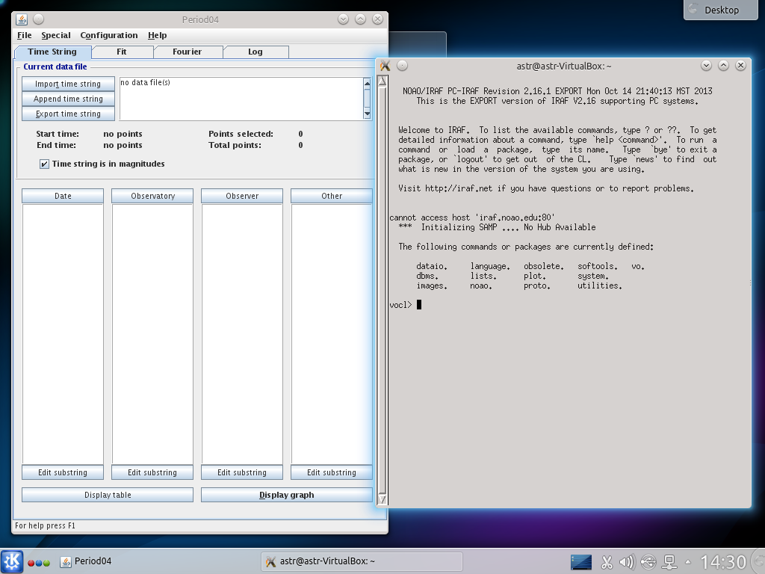Click the Other column header button
The width and height of the screenshot is (765, 574).
[332, 196]
